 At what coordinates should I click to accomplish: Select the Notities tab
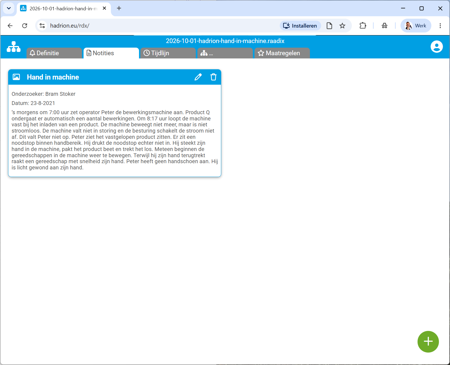click(x=111, y=53)
